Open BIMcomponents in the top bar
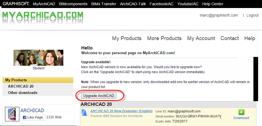 tap(73, 4)
